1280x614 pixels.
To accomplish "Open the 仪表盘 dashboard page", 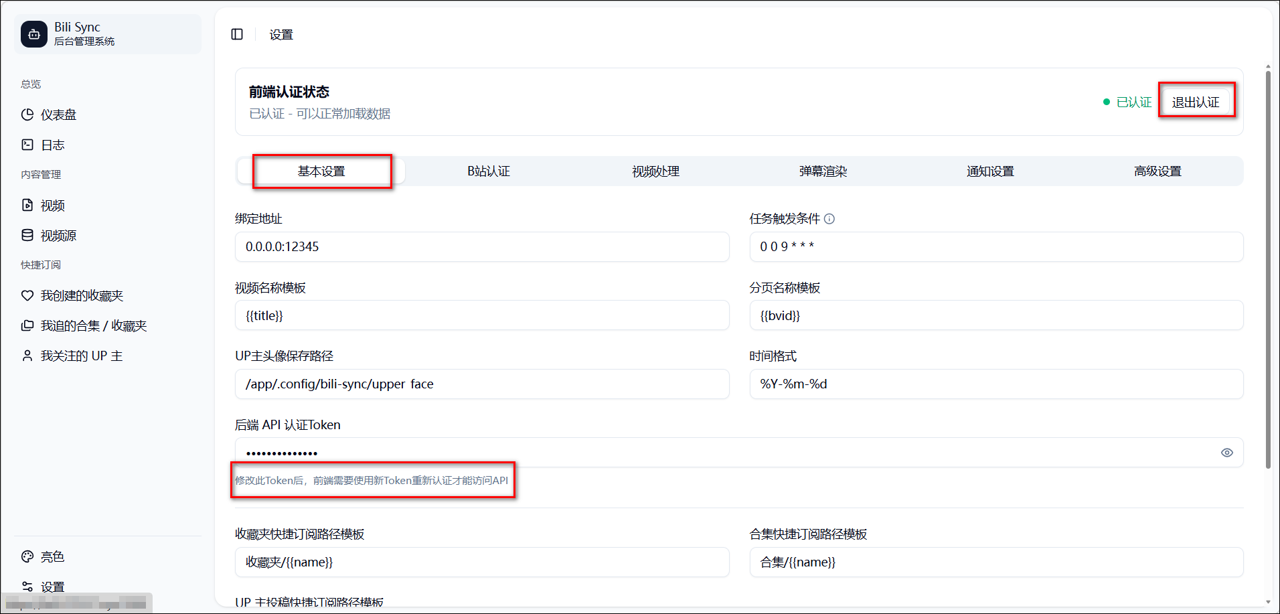I will coord(58,114).
